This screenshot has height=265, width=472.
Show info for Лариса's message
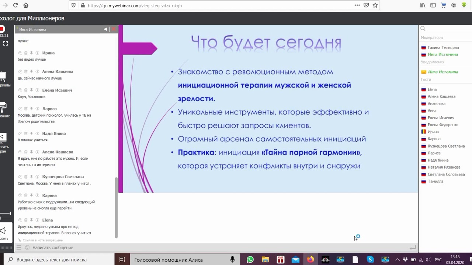pyautogui.click(x=37, y=109)
